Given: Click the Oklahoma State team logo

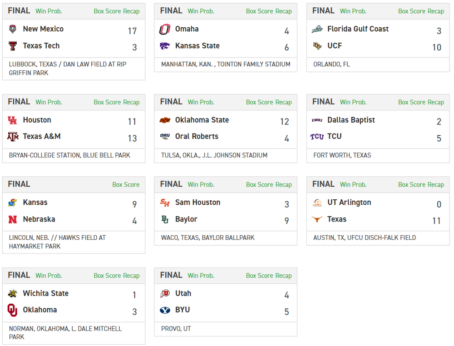Looking at the screenshot, I should tap(165, 120).
